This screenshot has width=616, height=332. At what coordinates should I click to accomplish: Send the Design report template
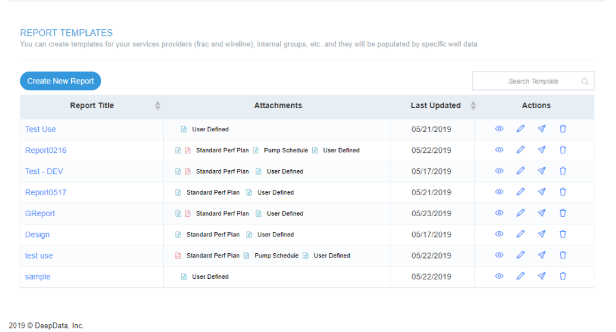[x=541, y=234]
